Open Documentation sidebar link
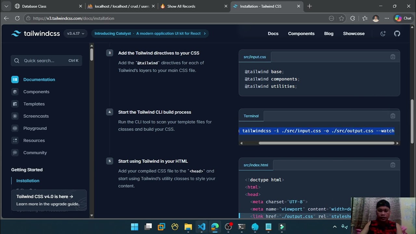Screen dimensions: 416x234 coord(39,80)
